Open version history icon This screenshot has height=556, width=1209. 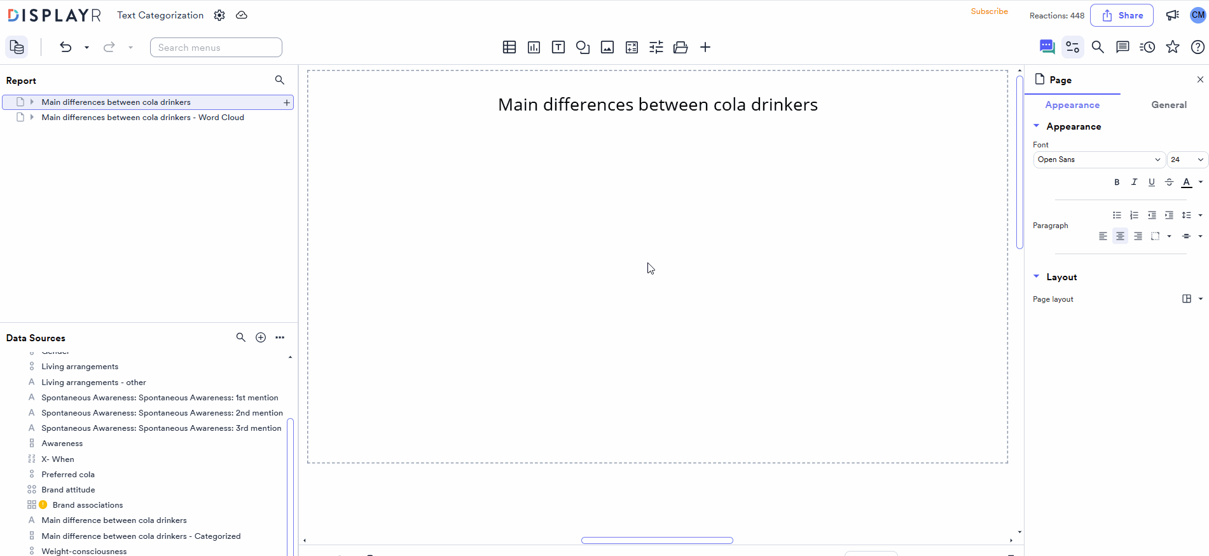pos(1147,47)
